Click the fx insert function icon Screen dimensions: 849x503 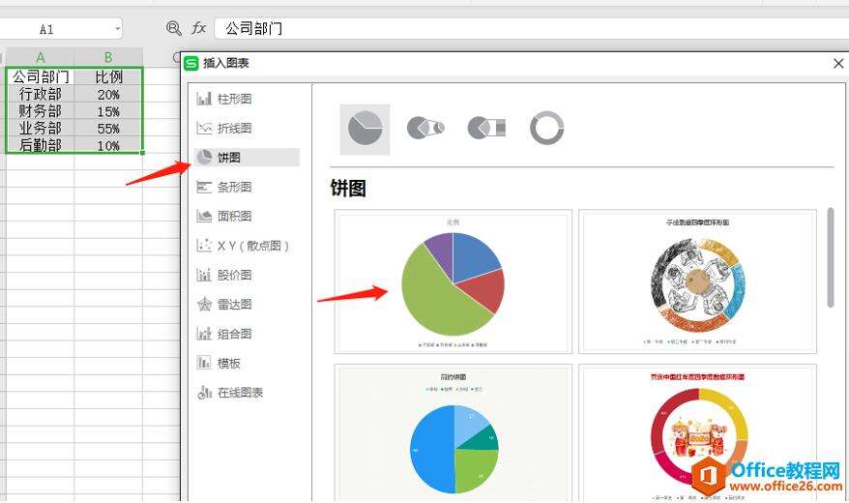point(199,28)
